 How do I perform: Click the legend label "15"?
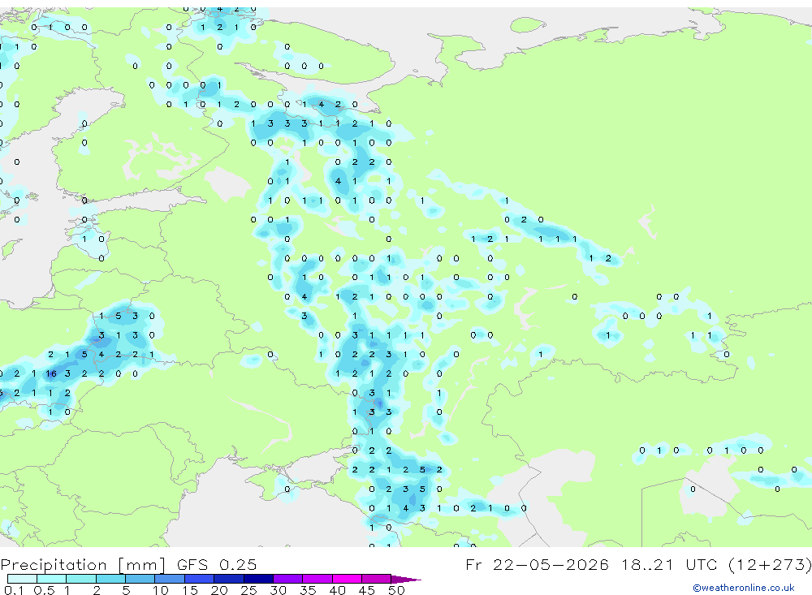(x=190, y=590)
